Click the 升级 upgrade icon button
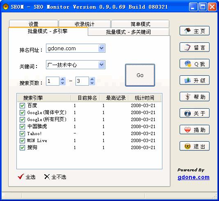The height and width of the screenshot is (201, 219). pos(194,80)
